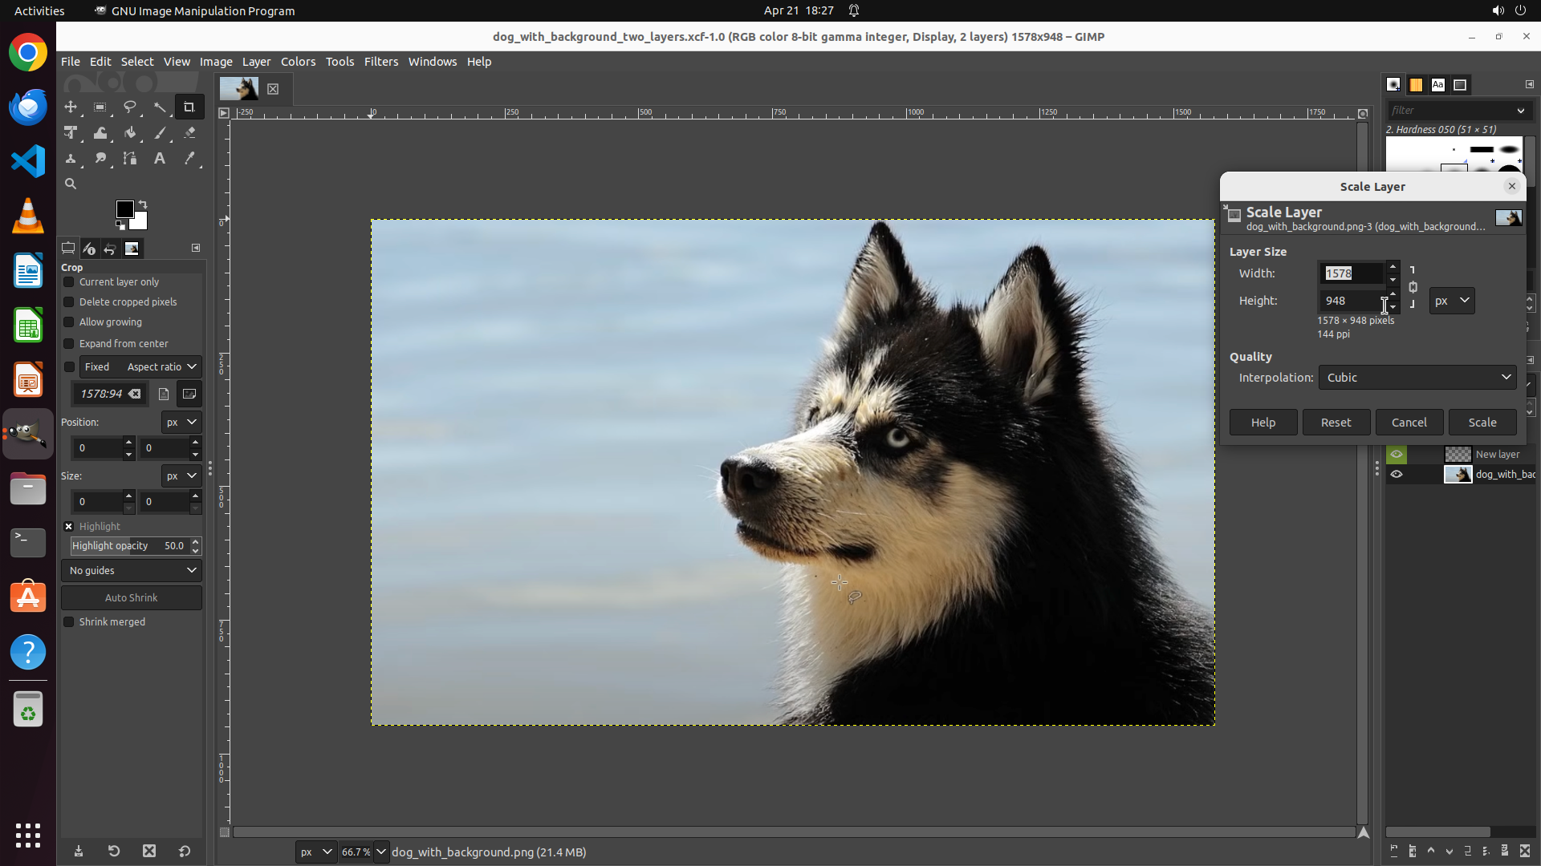This screenshot has height=866, width=1541.
Task: Open the No guides dropdown
Action: click(x=132, y=571)
